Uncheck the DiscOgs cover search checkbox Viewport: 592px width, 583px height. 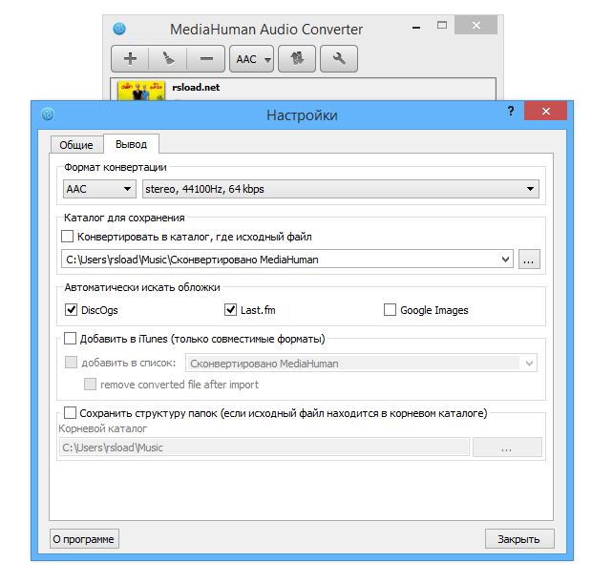(x=71, y=310)
